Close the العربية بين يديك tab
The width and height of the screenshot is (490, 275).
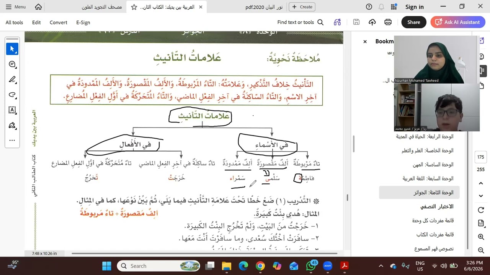(201, 7)
